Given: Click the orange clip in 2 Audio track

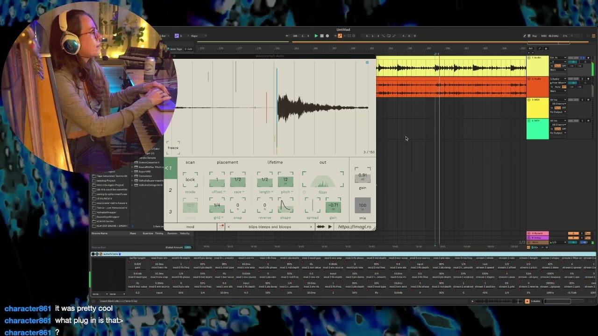Looking at the screenshot, I should pyautogui.click(x=451, y=87).
